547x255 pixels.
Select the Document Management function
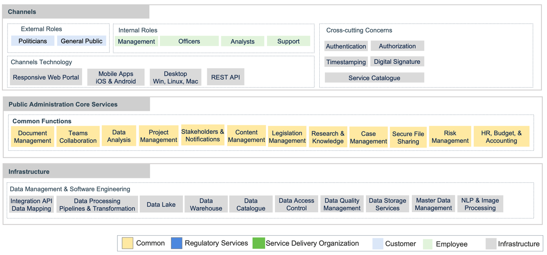[33, 137]
